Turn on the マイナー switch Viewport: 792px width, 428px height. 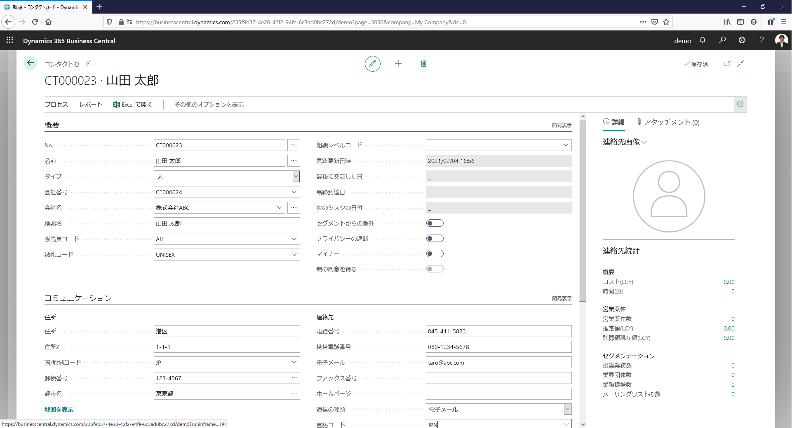click(435, 254)
